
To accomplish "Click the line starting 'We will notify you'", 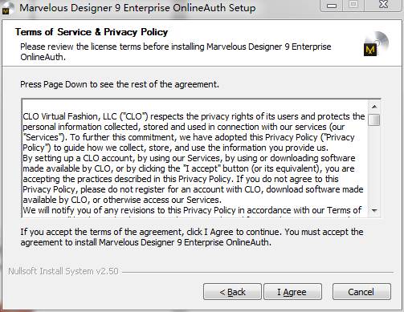I will [x=192, y=210].
